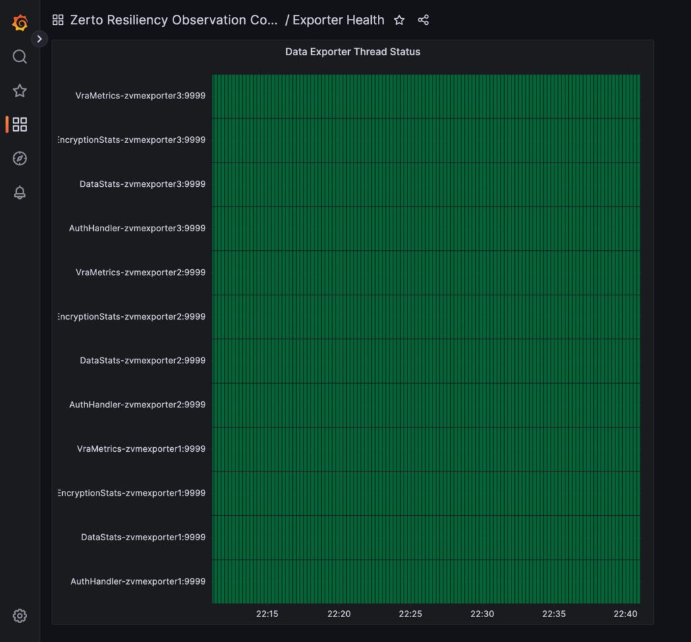
Task: Click the Exporter Health dashboard title
Action: (x=339, y=20)
